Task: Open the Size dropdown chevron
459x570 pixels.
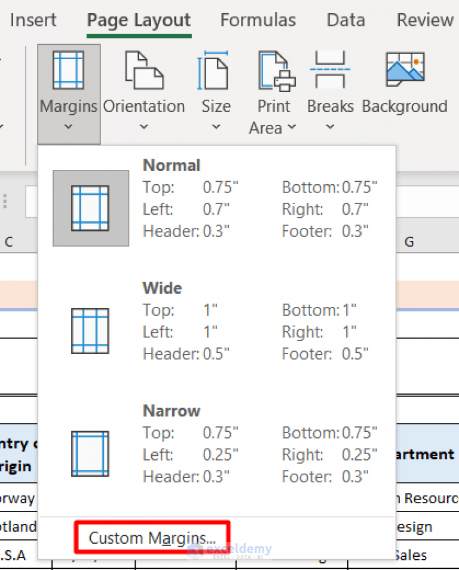Action: point(216,127)
